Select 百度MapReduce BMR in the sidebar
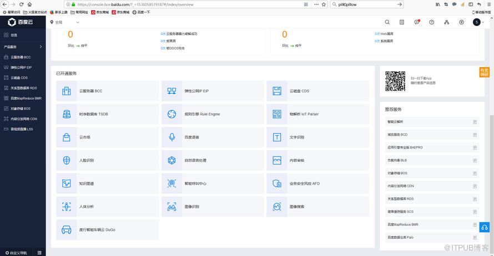Image resolution: width=494 pixels, height=256 pixels. [23, 99]
